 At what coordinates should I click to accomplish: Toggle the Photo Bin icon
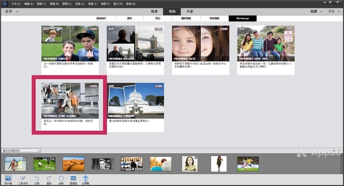pyautogui.click(x=8, y=180)
